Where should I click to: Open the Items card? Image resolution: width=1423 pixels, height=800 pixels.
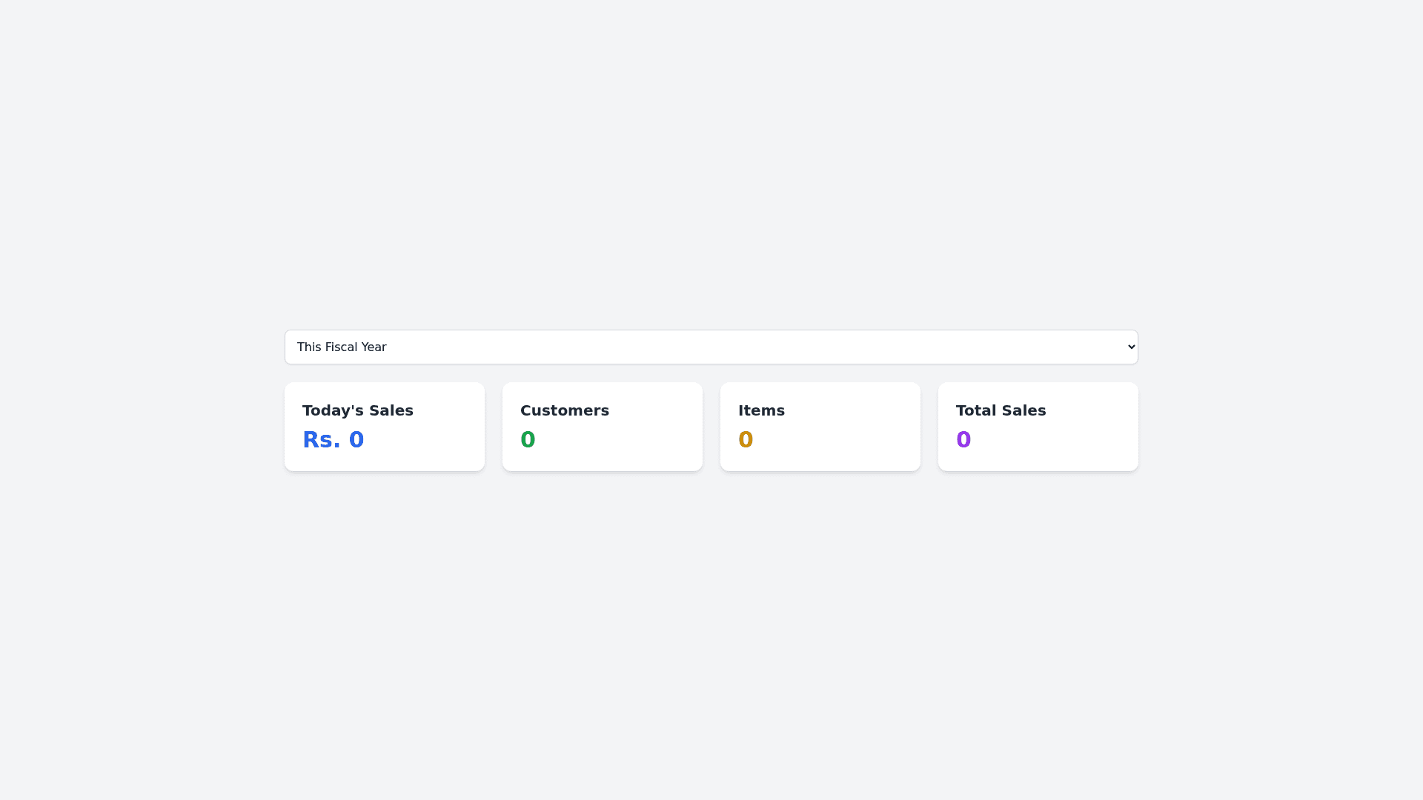[820, 426]
